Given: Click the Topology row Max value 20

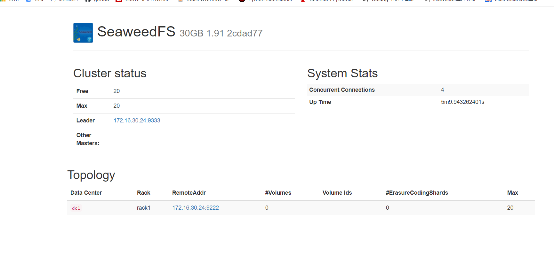Looking at the screenshot, I should tap(510, 208).
